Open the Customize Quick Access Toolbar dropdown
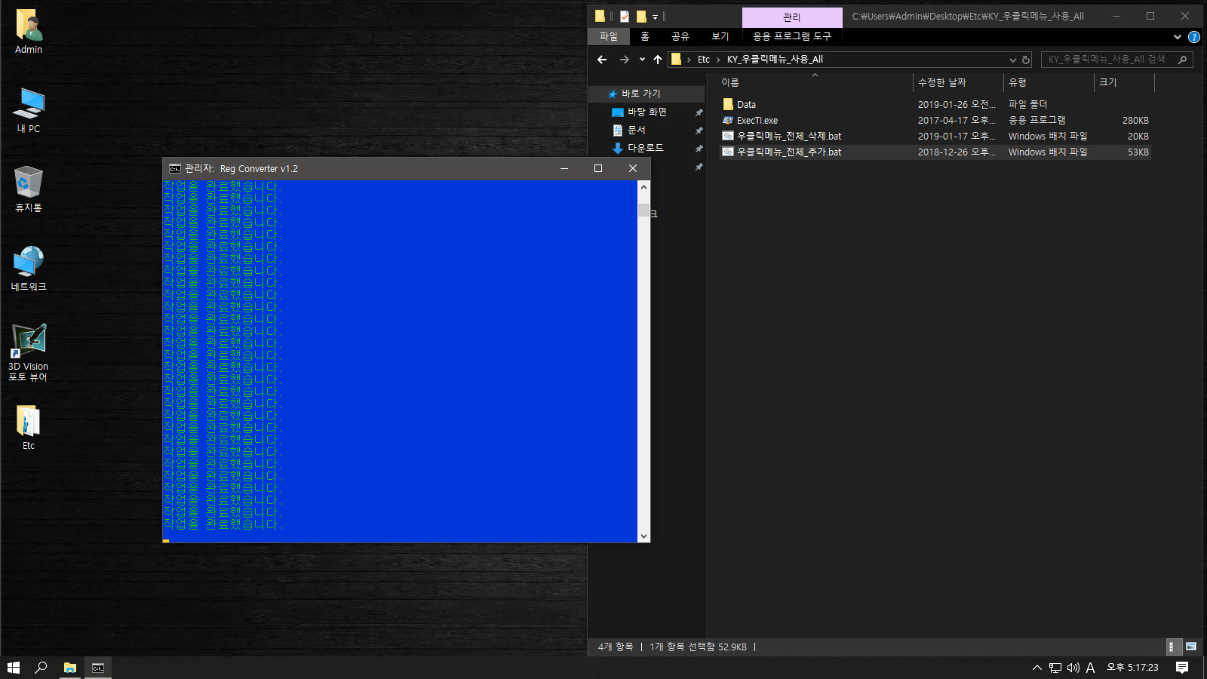 (x=655, y=17)
